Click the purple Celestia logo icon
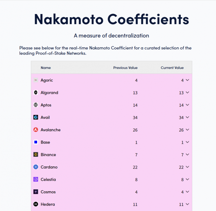 36,179
